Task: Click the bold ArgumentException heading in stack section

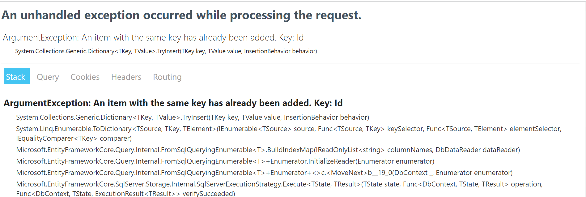Action: point(173,103)
